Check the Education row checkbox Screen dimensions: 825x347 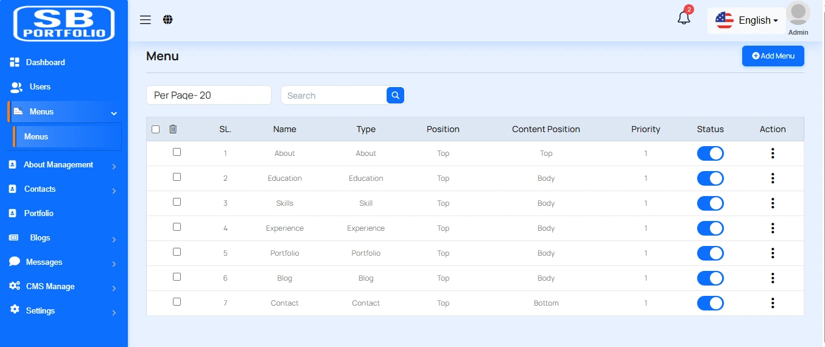[x=177, y=177]
